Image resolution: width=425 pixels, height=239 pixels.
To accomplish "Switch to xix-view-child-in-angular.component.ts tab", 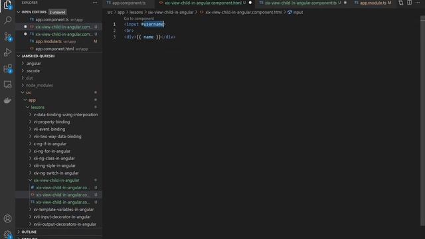I will pos(300,3).
